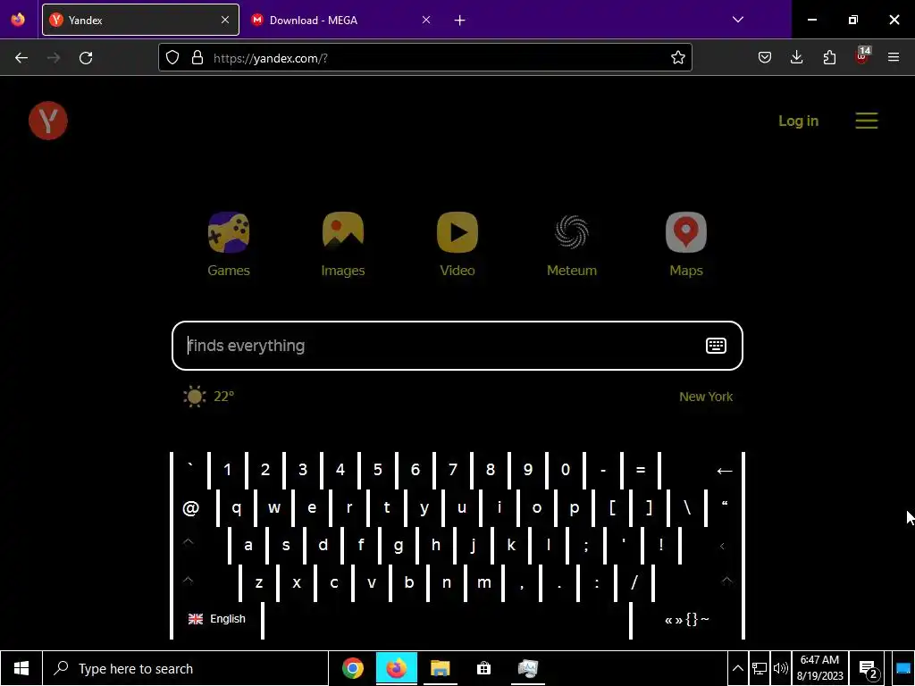The height and width of the screenshot is (686, 915).
Task: Open the notification center
Action: [869, 670]
